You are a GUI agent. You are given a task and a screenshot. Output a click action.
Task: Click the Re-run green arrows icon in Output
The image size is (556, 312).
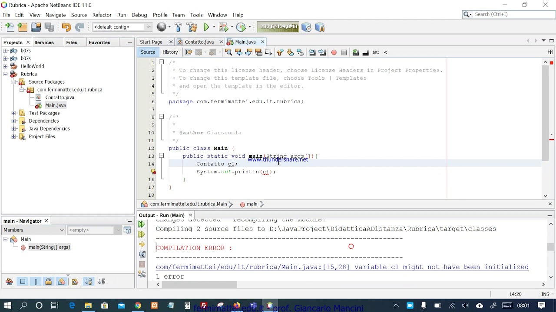142,224
